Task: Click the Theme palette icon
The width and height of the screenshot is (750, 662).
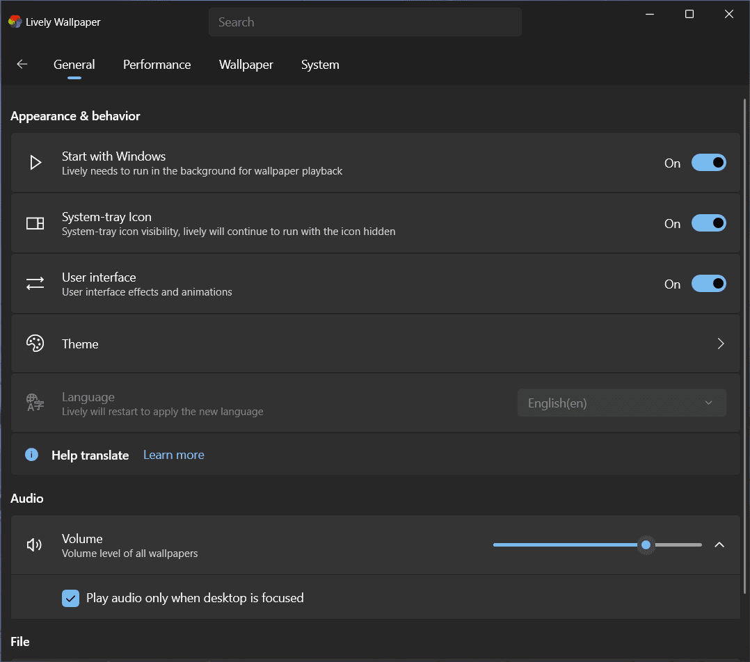Action: pos(35,344)
